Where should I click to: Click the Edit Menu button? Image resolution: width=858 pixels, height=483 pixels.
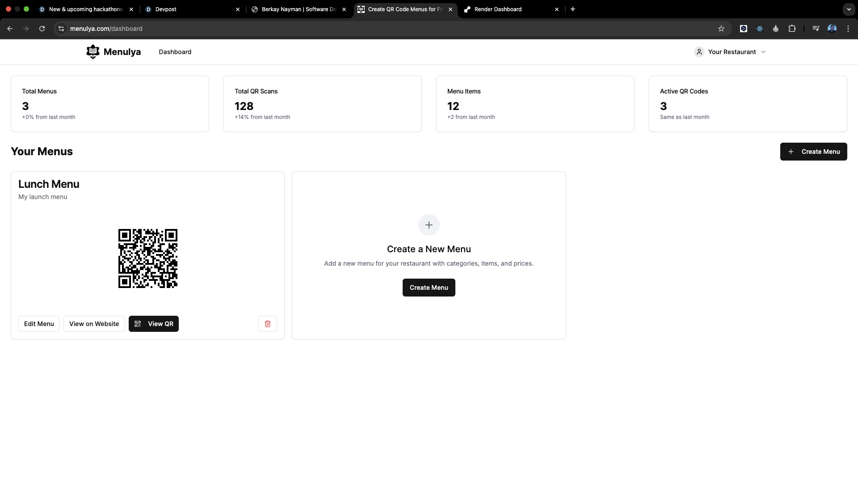(x=39, y=324)
